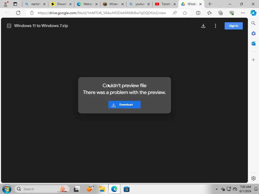Click the Windows 11 to Windows 7.zip title

(41, 26)
